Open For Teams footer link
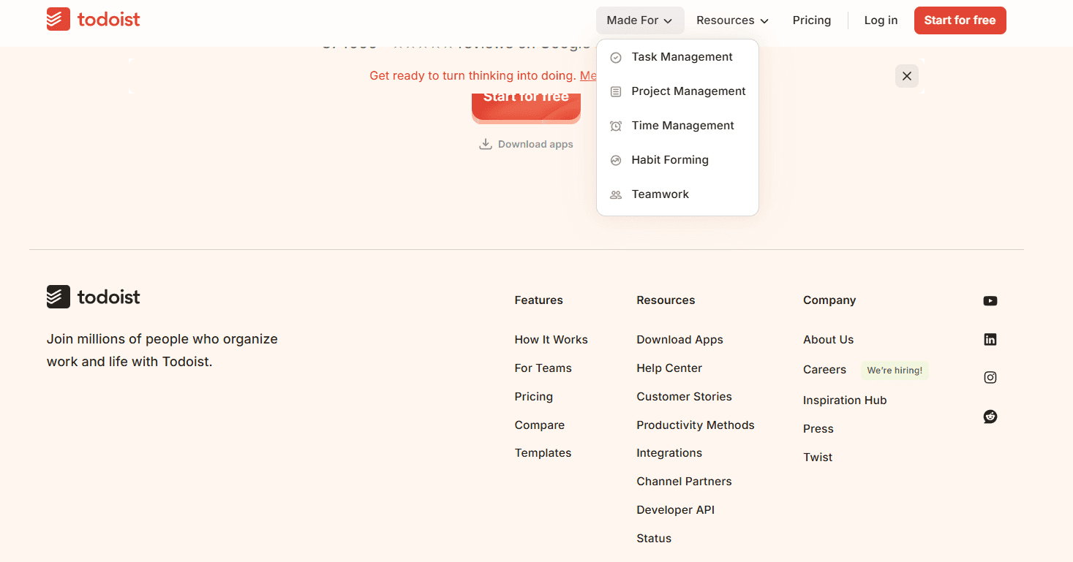Image resolution: width=1073 pixels, height=562 pixels. click(543, 368)
